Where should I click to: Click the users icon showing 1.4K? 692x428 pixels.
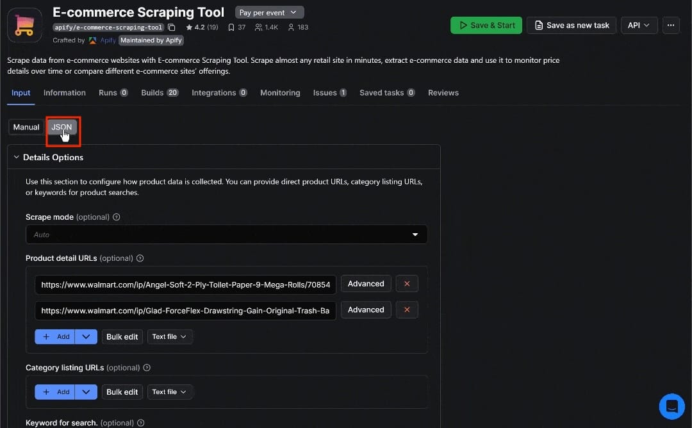[265, 28]
